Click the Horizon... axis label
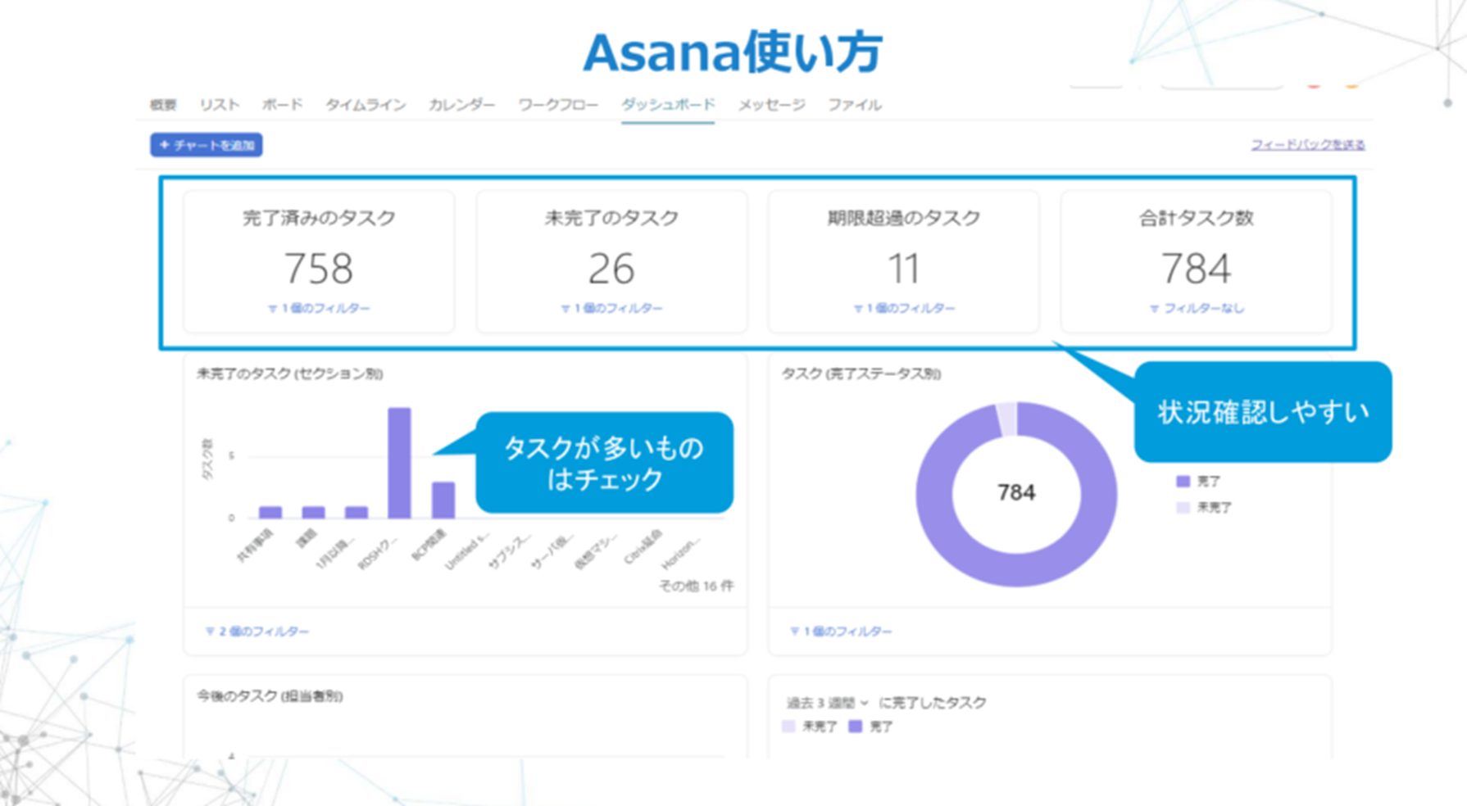 point(682,552)
